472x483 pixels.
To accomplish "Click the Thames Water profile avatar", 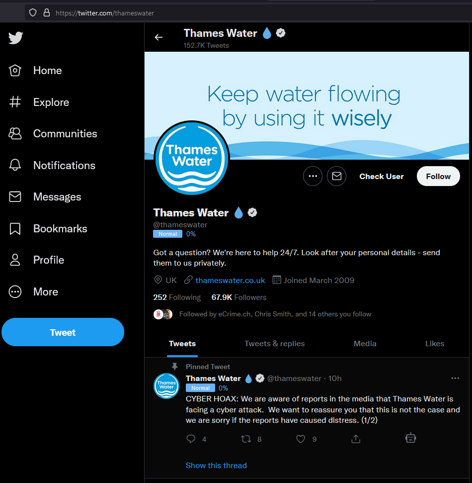I will coord(192,158).
